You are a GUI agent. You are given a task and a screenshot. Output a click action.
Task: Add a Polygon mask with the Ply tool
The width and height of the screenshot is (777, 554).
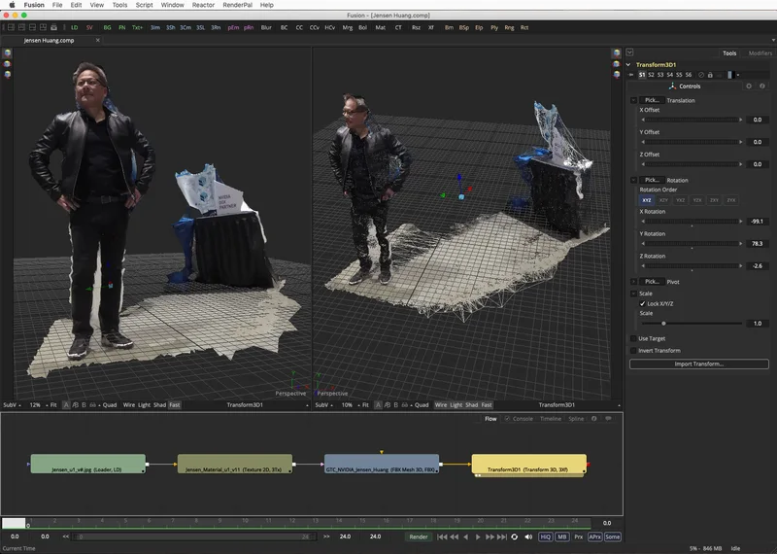[494, 28]
